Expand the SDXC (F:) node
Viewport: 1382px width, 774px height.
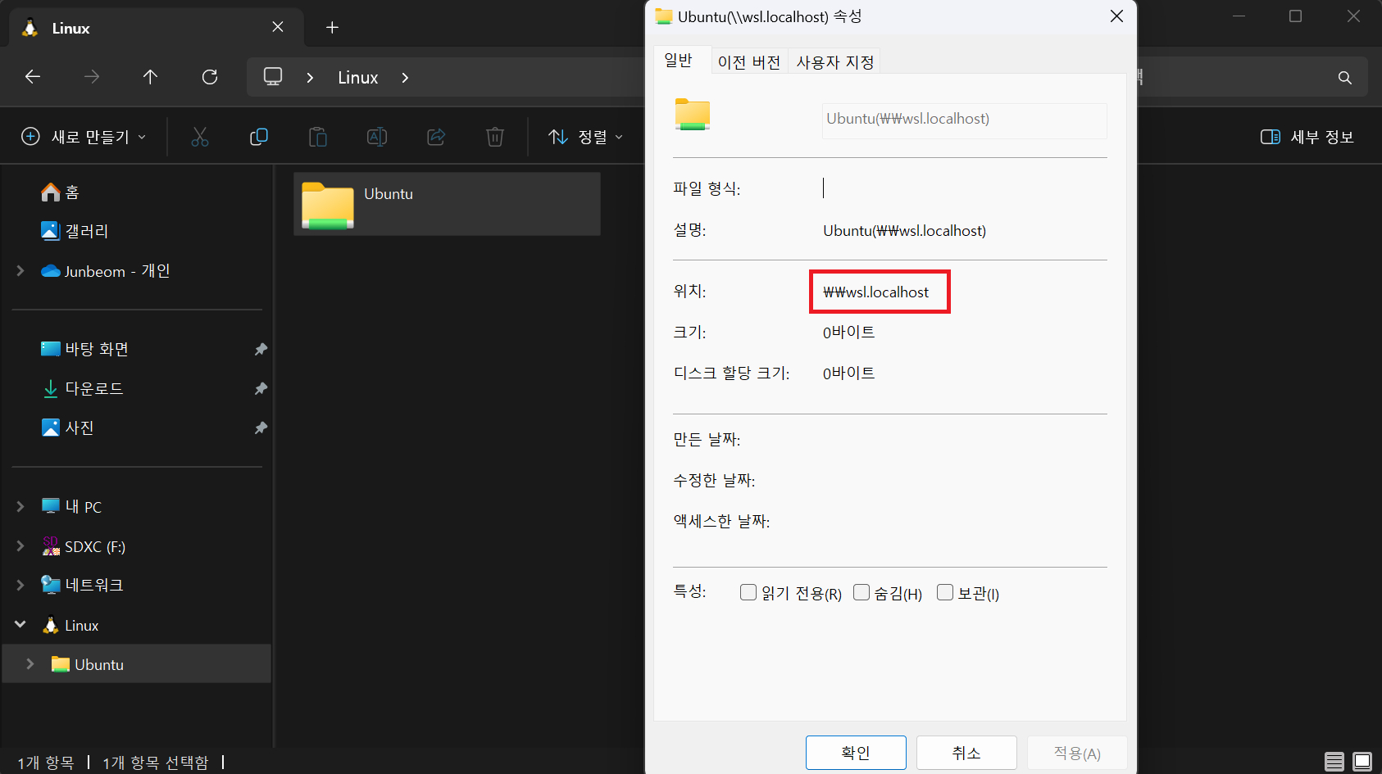20,546
